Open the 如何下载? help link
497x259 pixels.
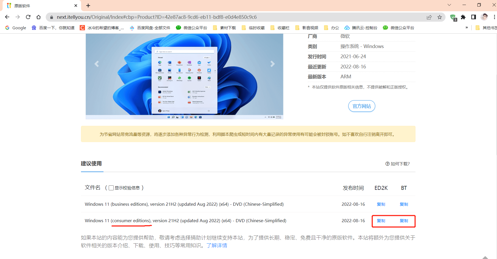click(397, 164)
